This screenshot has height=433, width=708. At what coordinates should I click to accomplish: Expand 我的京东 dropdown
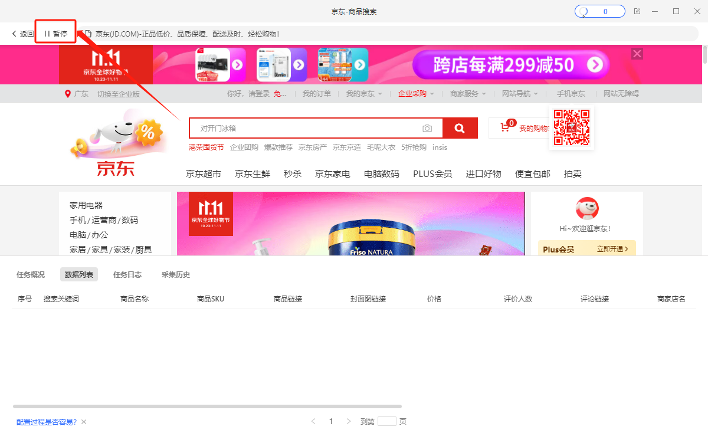364,94
